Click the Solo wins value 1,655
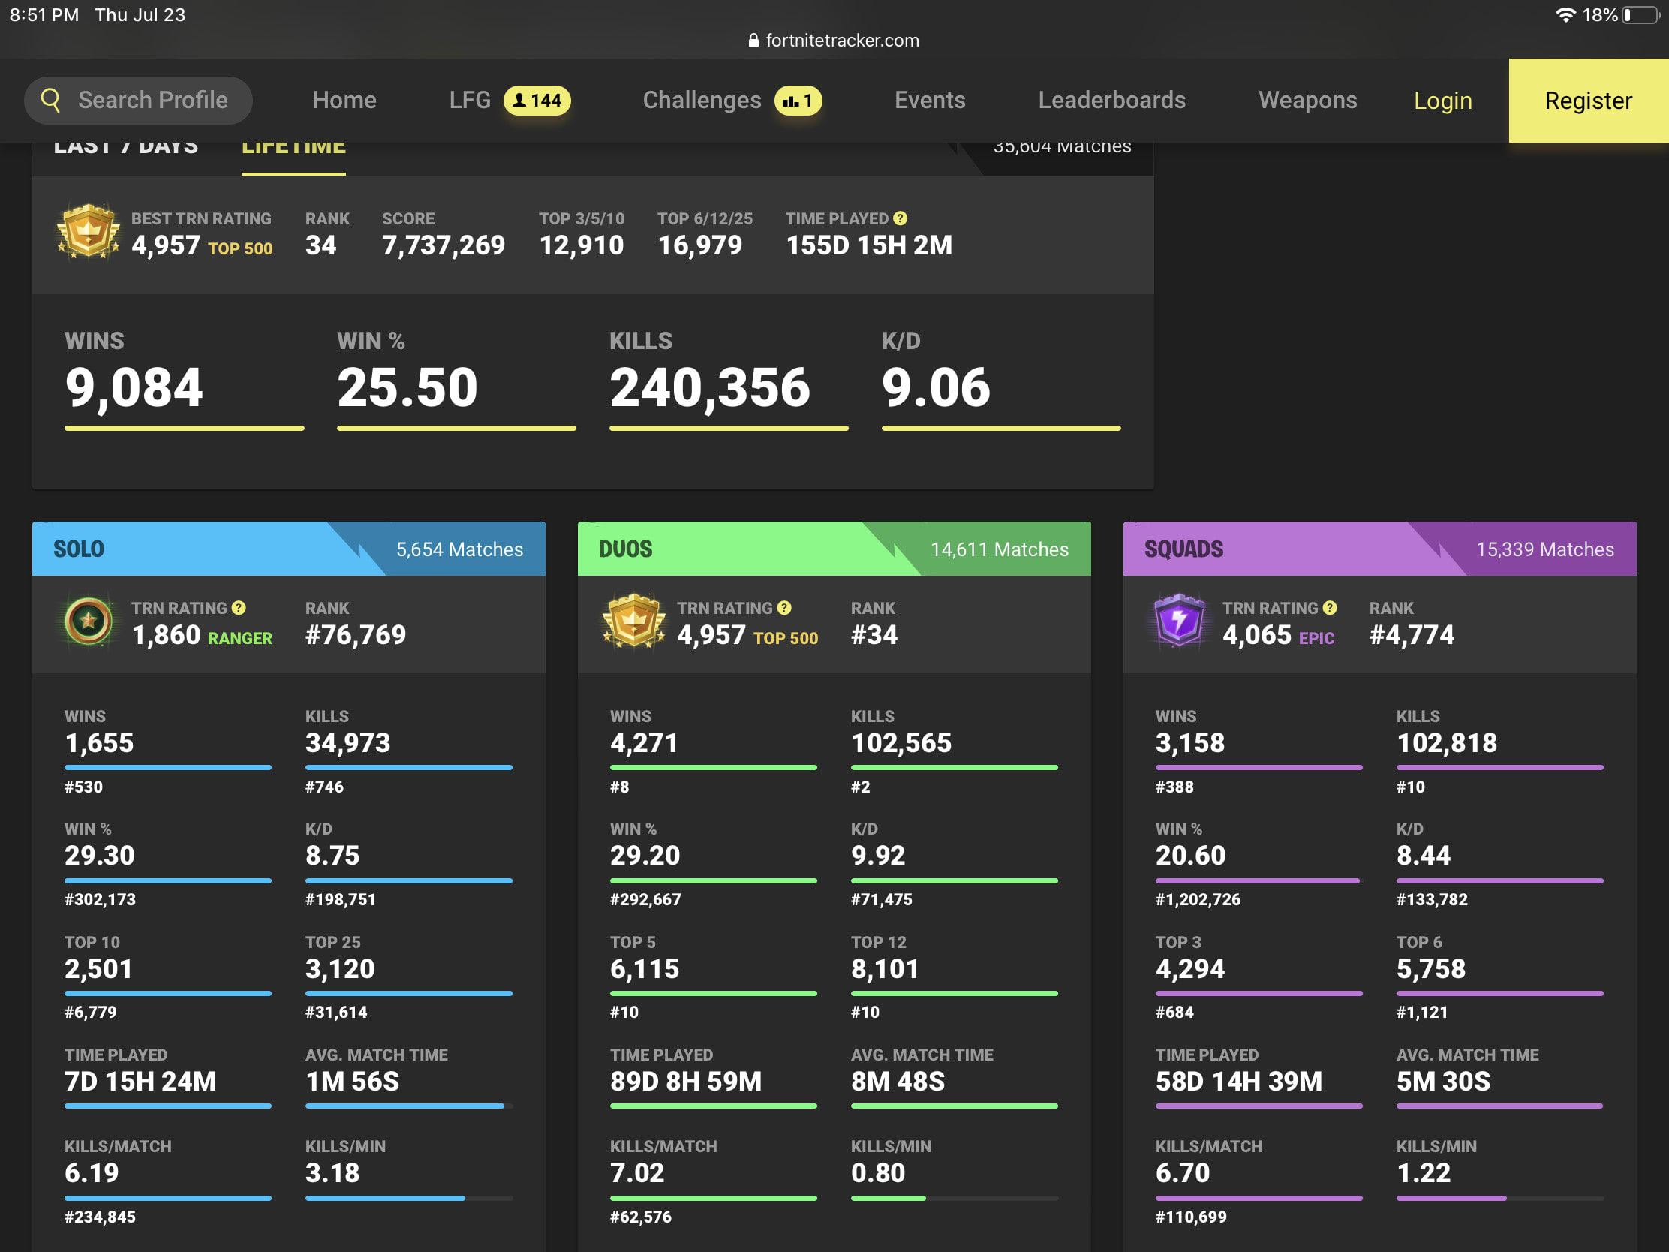1669x1252 pixels. [99, 743]
